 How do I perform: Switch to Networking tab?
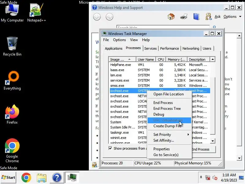click(191, 48)
